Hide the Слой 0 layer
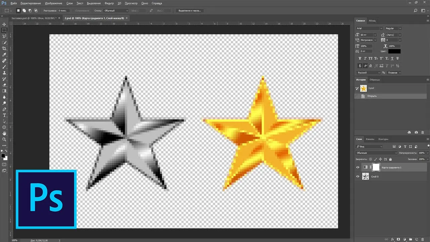The height and width of the screenshot is (242, 430). [358, 176]
